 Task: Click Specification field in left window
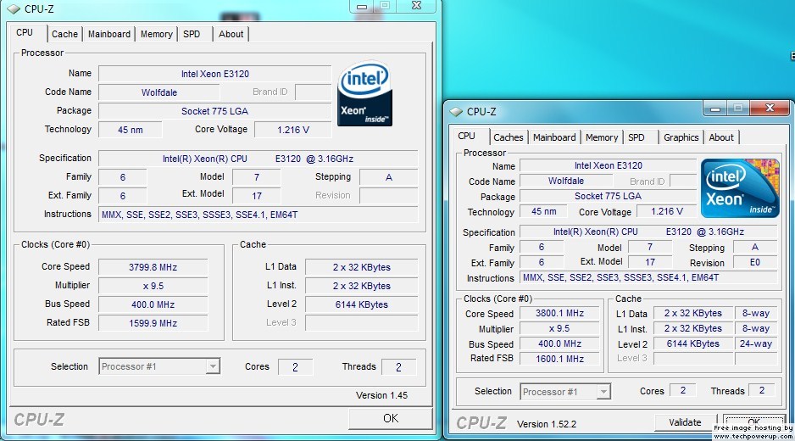click(258, 159)
